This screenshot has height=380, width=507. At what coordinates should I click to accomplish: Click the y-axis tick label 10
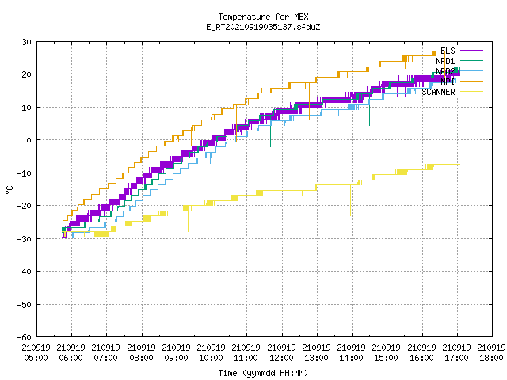pyautogui.click(x=26, y=108)
